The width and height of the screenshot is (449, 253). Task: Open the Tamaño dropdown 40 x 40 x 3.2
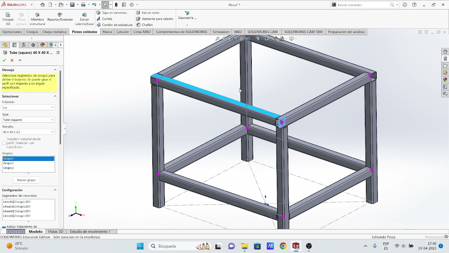28,132
